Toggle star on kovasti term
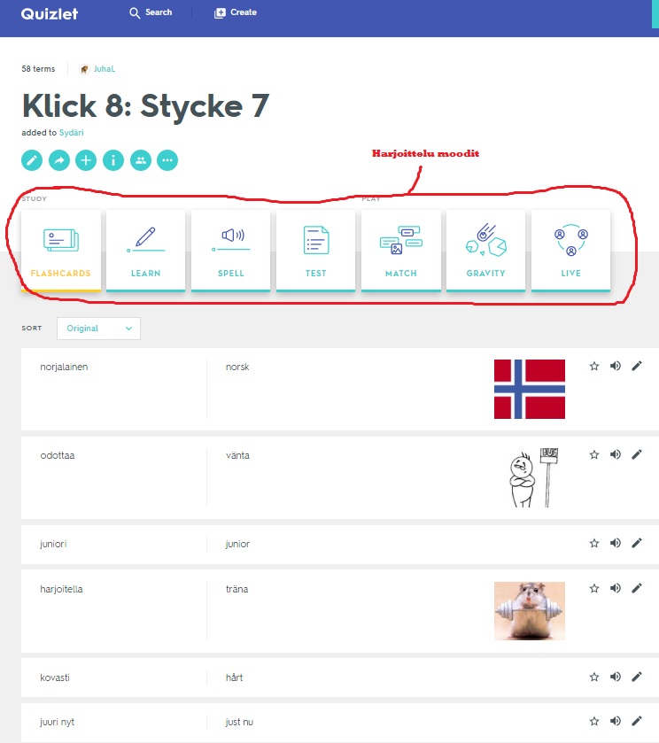659x743 pixels. (594, 677)
